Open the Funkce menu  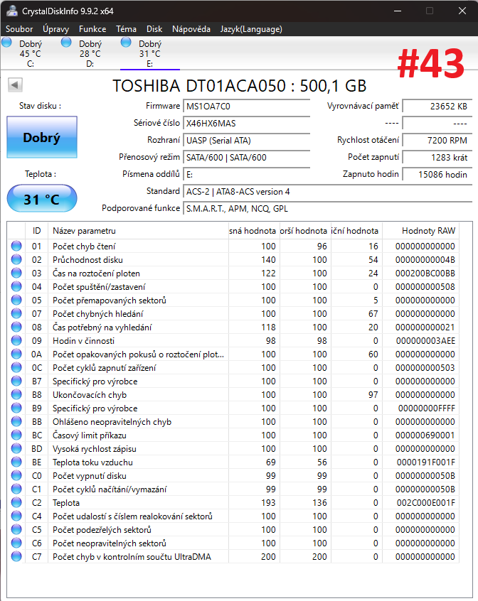(92, 29)
